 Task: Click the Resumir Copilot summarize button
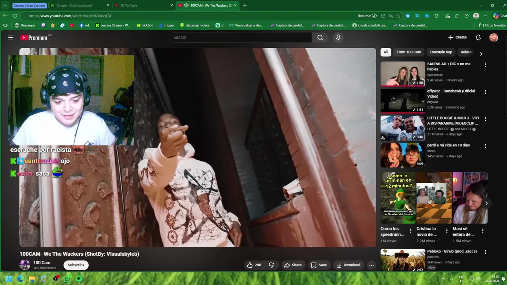click(x=367, y=16)
